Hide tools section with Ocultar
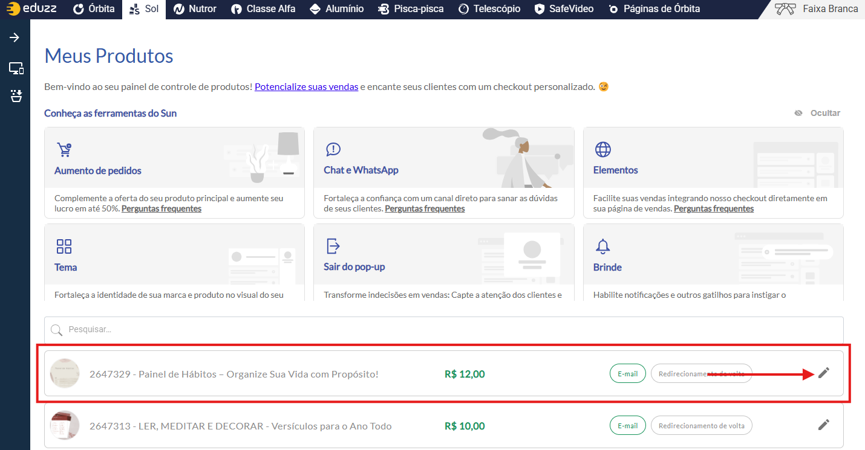 pos(818,113)
